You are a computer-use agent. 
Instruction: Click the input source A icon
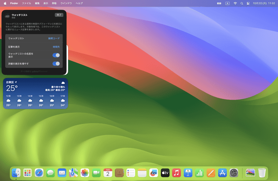(227, 3)
